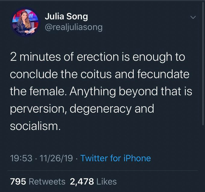Click the "Likes" label
This screenshot has width=205, height=192.
click(106, 181)
